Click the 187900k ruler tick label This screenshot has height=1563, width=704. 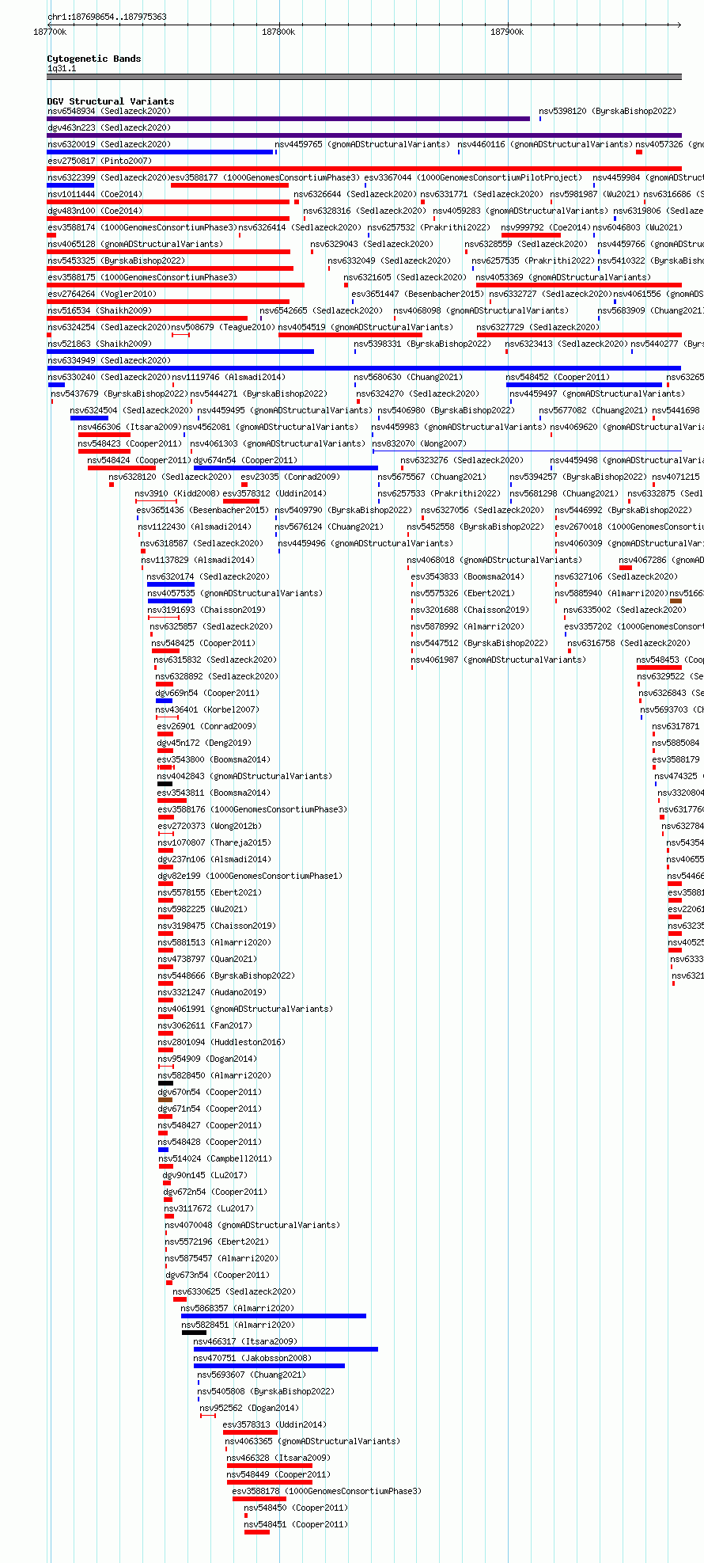507,32
